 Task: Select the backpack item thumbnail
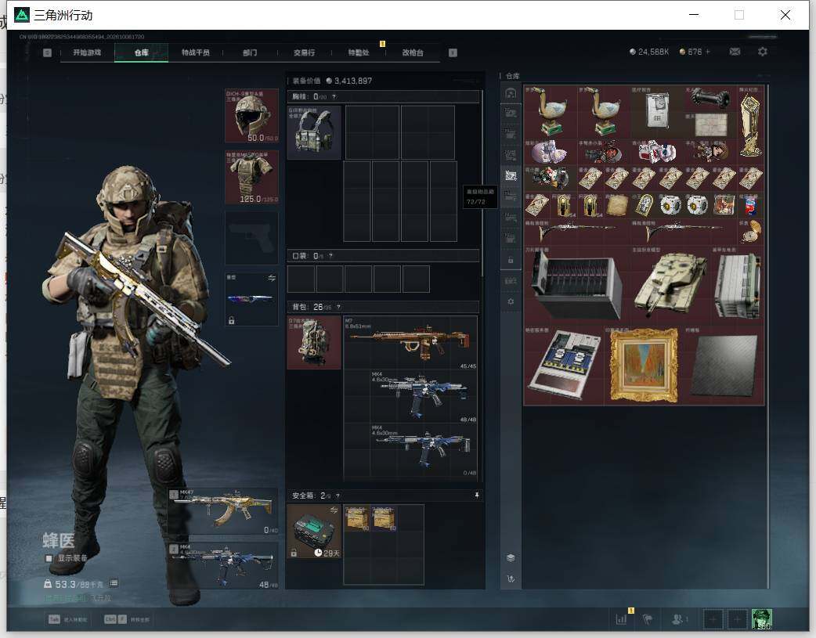tap(314, 342)
